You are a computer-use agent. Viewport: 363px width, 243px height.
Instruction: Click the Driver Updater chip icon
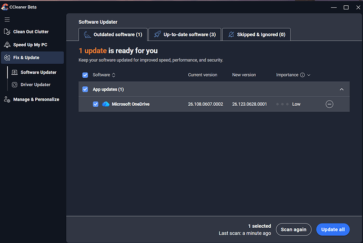pos(15,85)
